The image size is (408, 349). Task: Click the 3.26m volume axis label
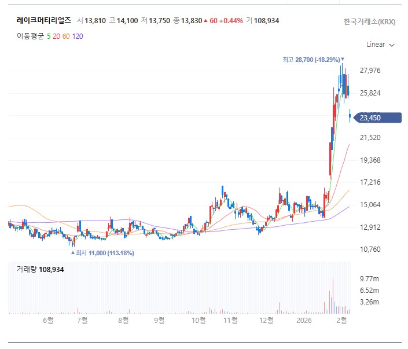[369, 302]
